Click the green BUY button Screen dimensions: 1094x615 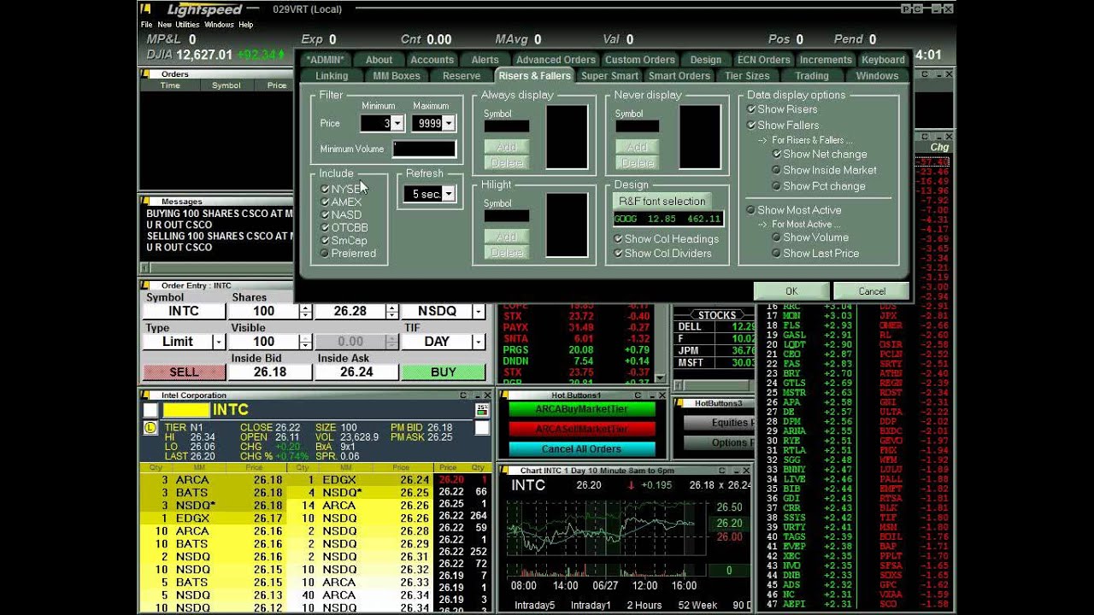point(443,372)
